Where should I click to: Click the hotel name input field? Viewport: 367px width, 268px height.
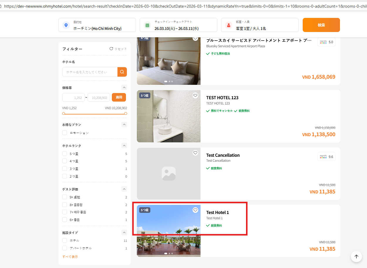(x=90, y=72)
